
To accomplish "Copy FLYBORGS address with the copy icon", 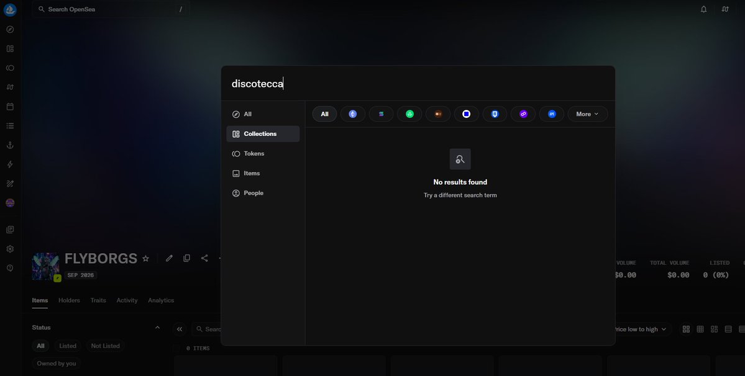I will (187, 258).
